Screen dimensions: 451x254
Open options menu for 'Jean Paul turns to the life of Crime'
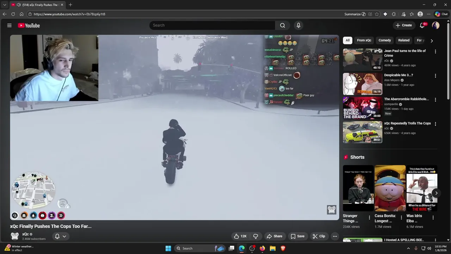pos(435,52)
